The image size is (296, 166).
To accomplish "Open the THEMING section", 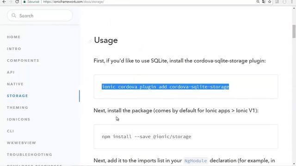I will 18,107.
